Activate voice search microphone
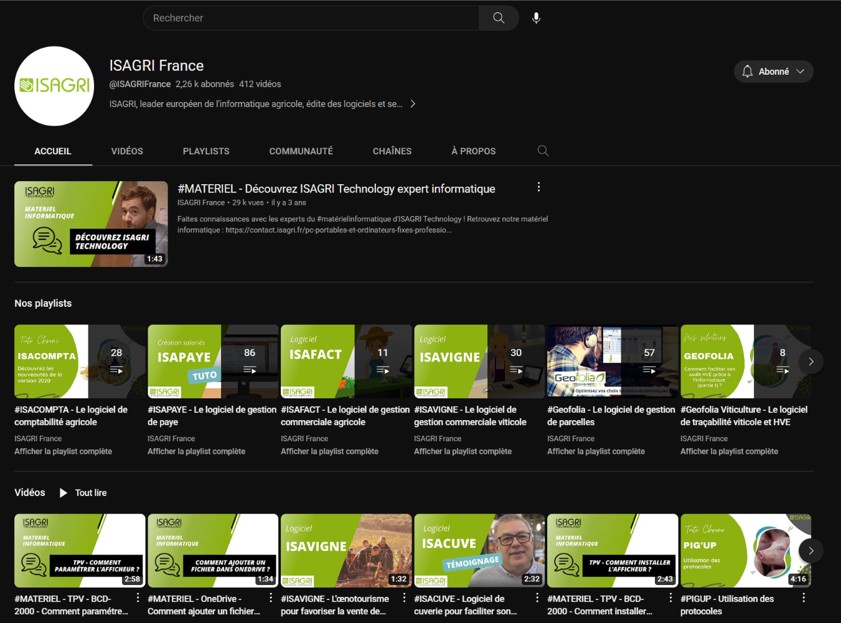This screenshot has width=841, height=623. pos(536,18)
